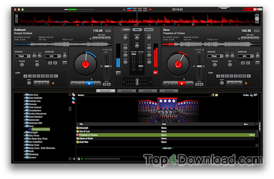Screen dimensions: 274x179
Task: Open the BROWSER tab
Action: click(106, 91)
